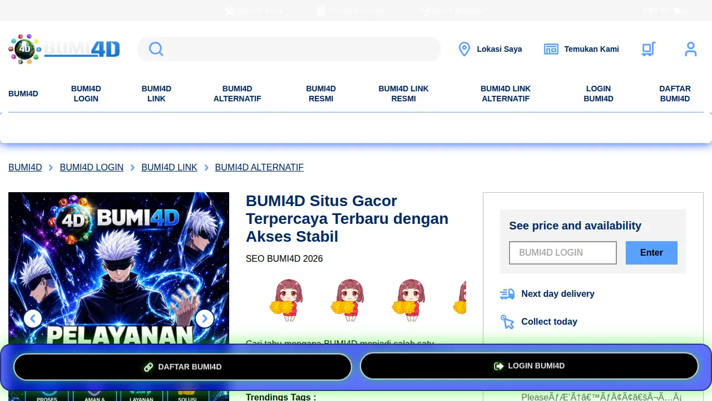This screenshot has width=712, height=401.
Task: Click the "SEO BUMI4D 2026" text
Action: click(x=284, y=259)
